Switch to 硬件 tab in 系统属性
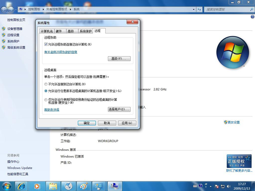Image resolution: width=255 pixels, height=191 pixels. [60, 31]
